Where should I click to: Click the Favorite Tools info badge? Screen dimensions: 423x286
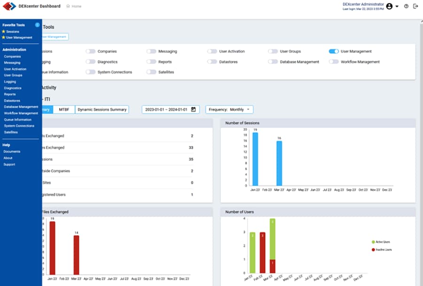(x=37, y=25)
